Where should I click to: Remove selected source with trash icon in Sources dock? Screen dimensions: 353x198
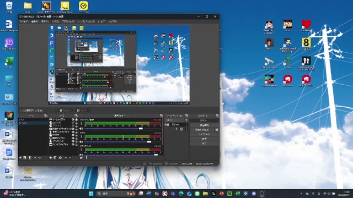(55, 158)
